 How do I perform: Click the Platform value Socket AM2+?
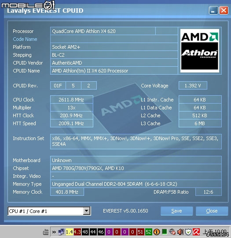114,47
